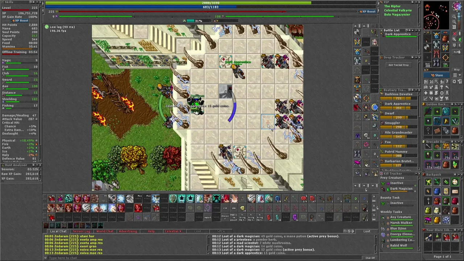The image size is (464, 261).
Task: Collapse the Drop Tracker panel
Action: (415, 58)
